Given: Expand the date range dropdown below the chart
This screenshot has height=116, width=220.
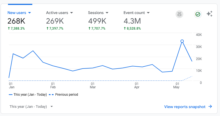Looking at the screenshot, I should [x=52, y=107].
